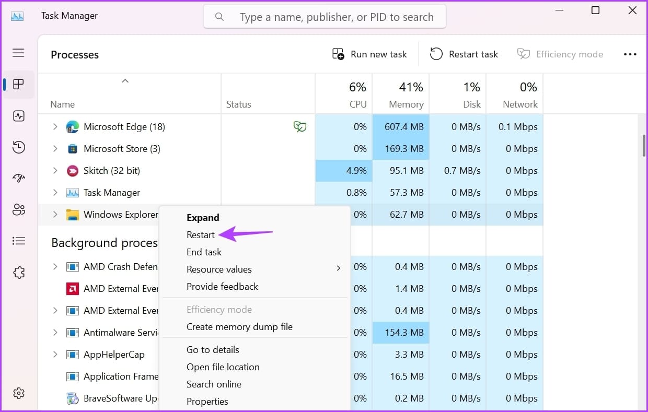Screen dimensions: 648x412
Task: Click the AMD Crash Defender process icon
Action: click(73, 267)
